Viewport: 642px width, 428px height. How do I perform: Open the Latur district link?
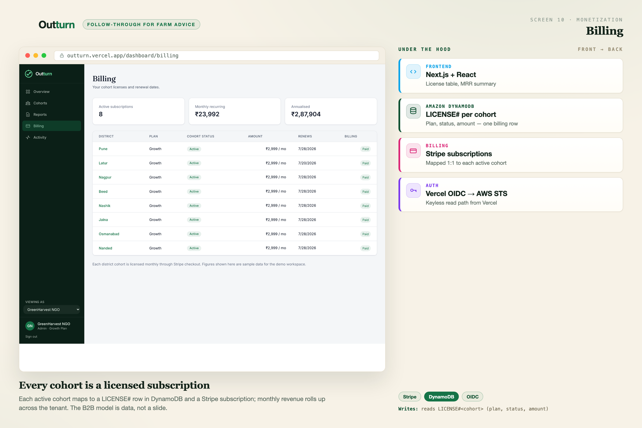pos(103,163)
